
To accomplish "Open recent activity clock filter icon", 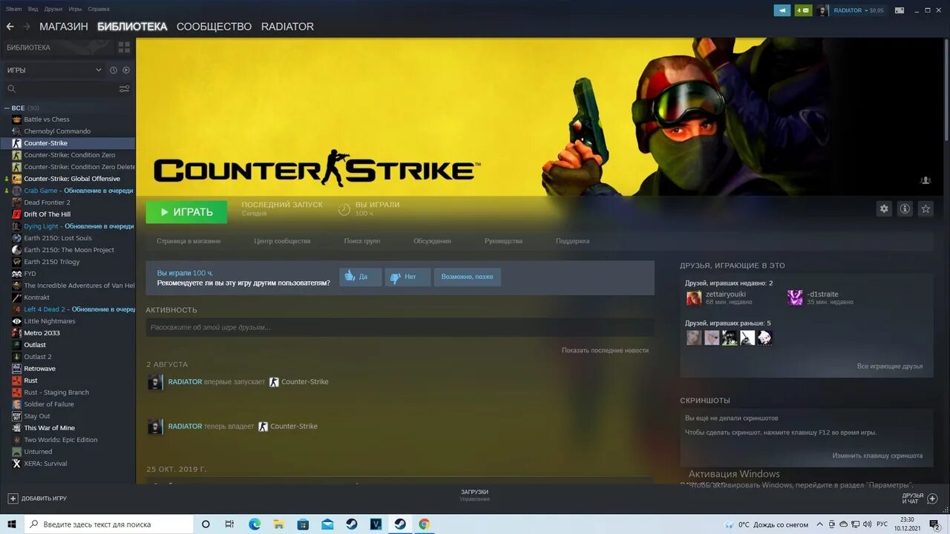I will click(x=114, y=70).
